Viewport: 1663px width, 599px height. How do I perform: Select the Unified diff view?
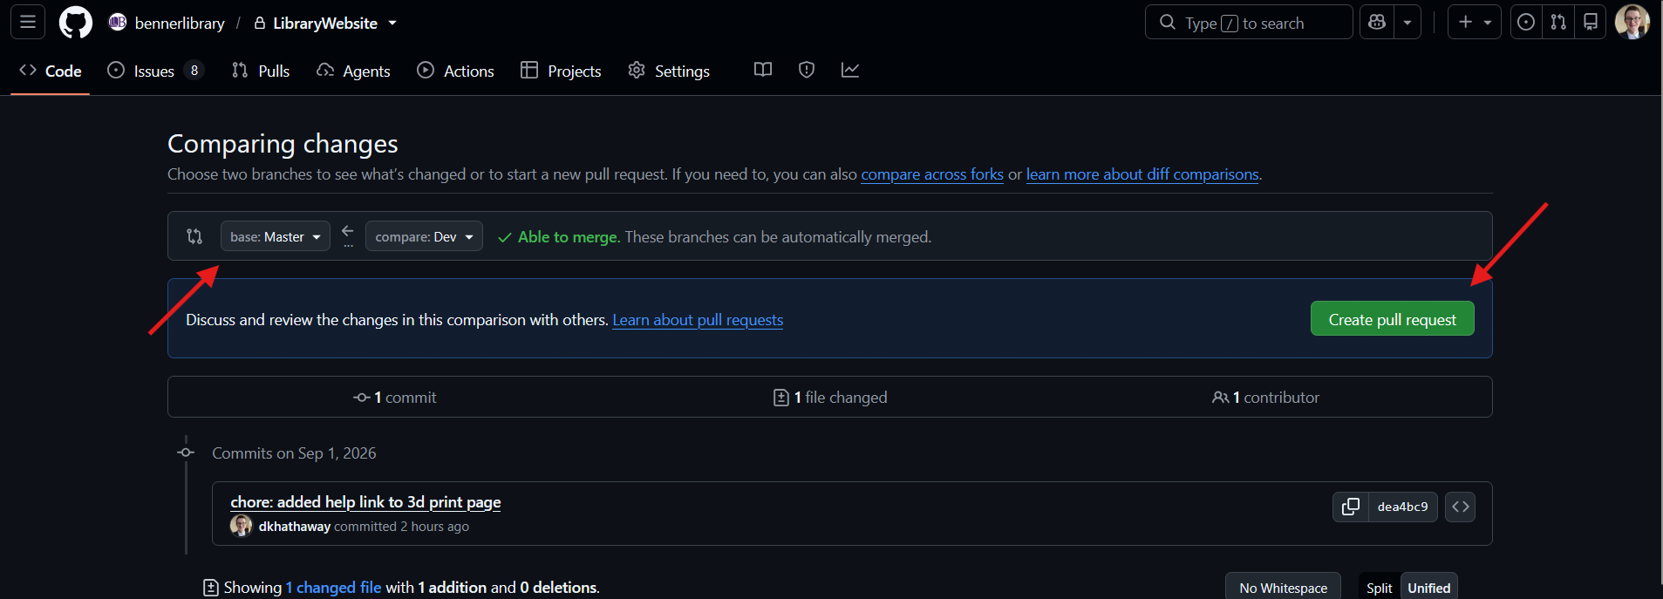click(x=1428, y=588)
